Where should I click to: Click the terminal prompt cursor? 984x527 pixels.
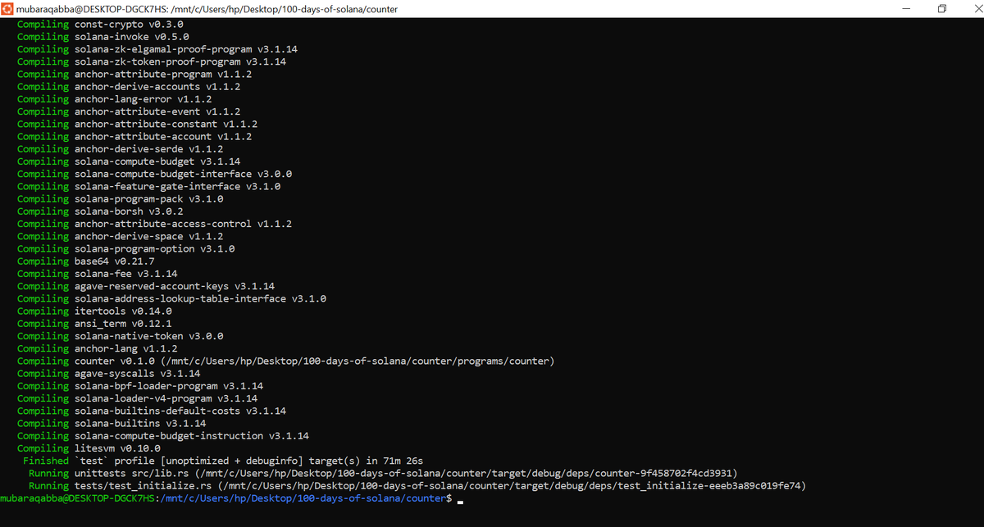point(461,500)
